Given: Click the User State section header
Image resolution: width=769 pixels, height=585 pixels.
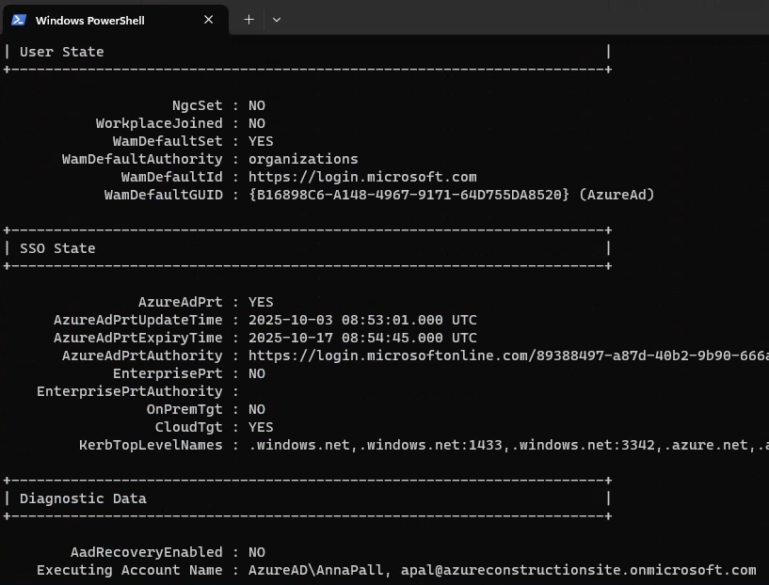Looking at the screenshot, I should [61, 52].
